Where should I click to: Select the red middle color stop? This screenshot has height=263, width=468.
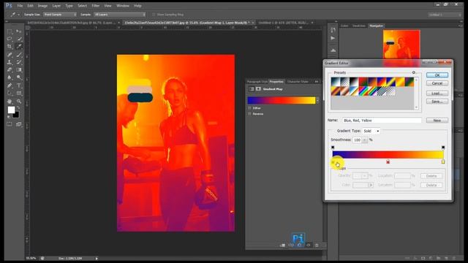(388, 161)
